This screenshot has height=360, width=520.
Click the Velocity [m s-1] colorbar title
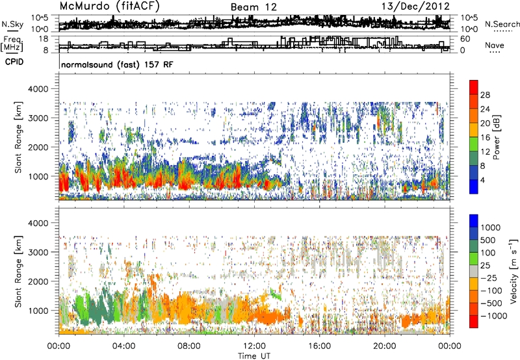click(x=513, y=271)
